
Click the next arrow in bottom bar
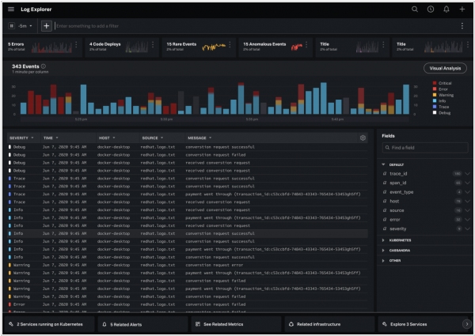click(465, 324)
